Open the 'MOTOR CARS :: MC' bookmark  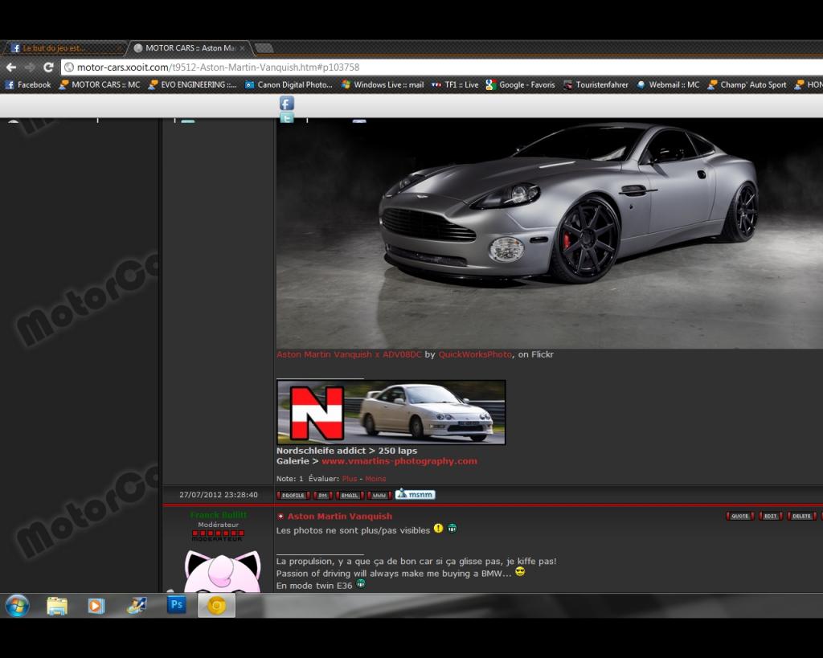[x=100, y=84]
